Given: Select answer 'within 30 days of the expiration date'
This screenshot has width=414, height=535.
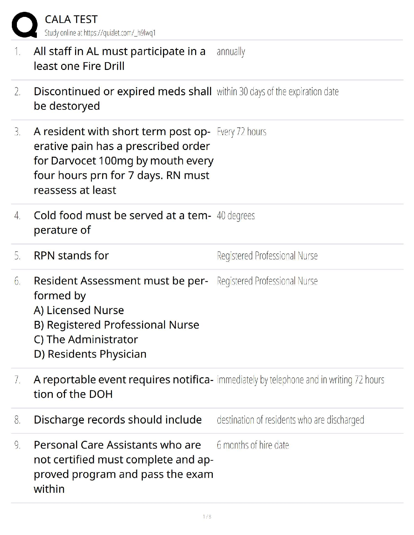Looking at the screenshot, I should pyautogui.click(x=277, y=92).
